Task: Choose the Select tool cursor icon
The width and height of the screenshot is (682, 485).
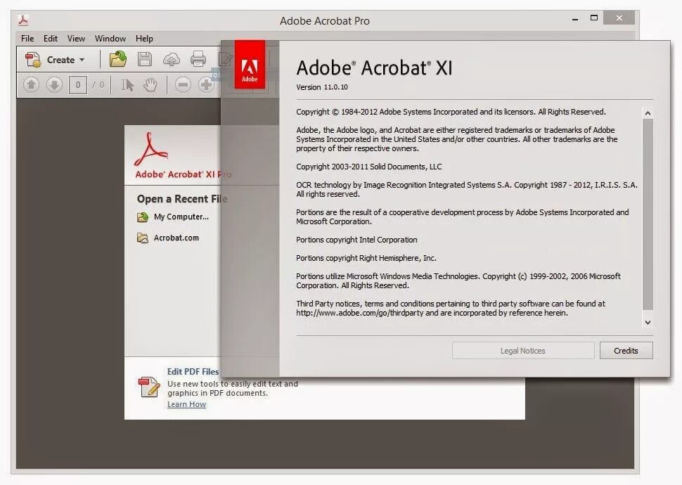Action: [127, 85]
